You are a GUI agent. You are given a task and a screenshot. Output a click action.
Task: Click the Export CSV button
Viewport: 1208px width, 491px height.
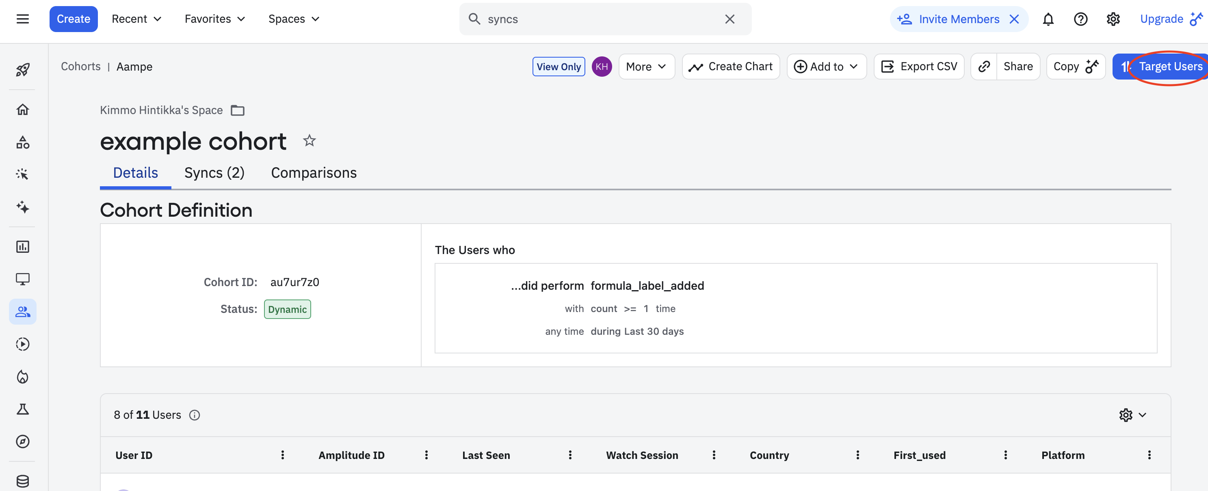(x=919, y=67)
